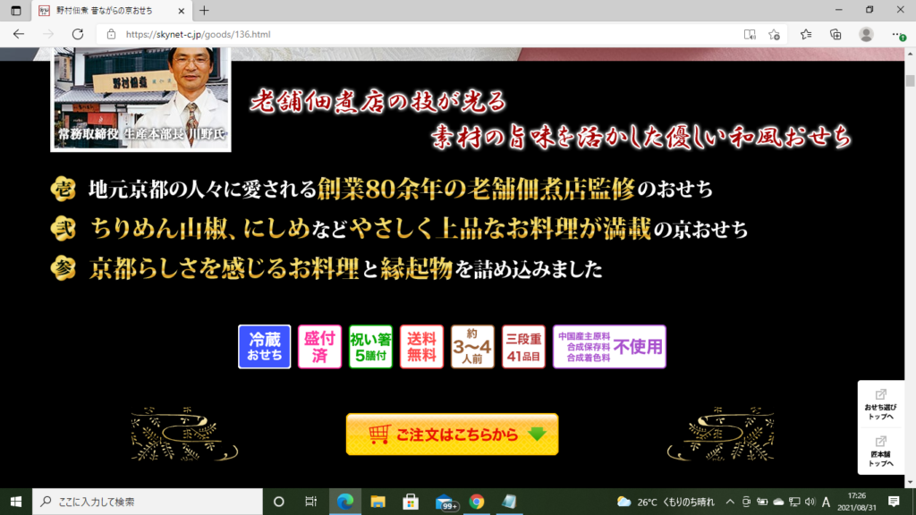Open the Favorites list icon
The height and width of the screenshot is (515, 916).
point(806,35)
